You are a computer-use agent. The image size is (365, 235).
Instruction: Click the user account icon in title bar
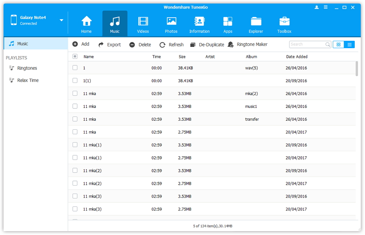(317, 7)
